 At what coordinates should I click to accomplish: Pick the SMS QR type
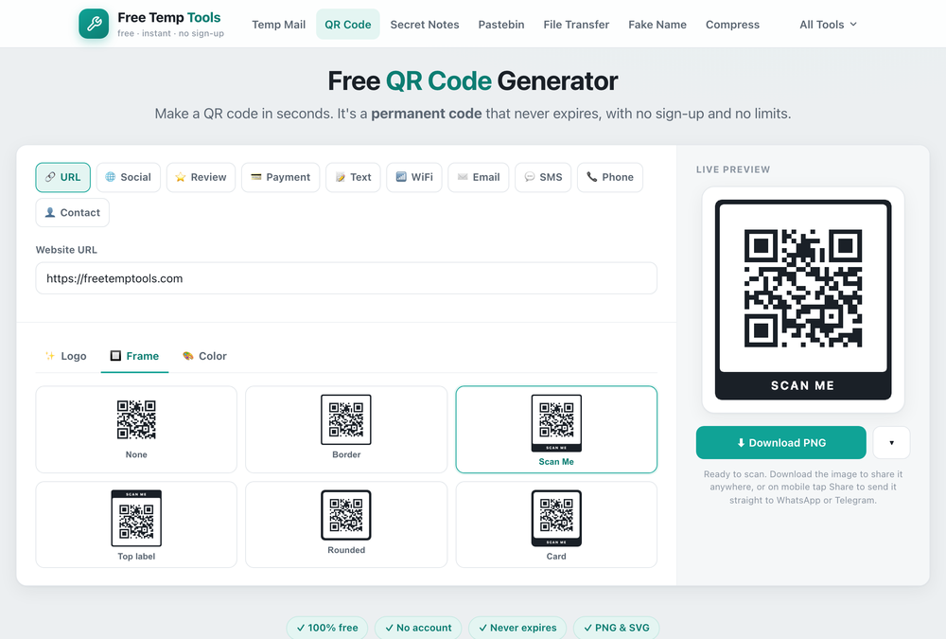(x=543, y=177)
